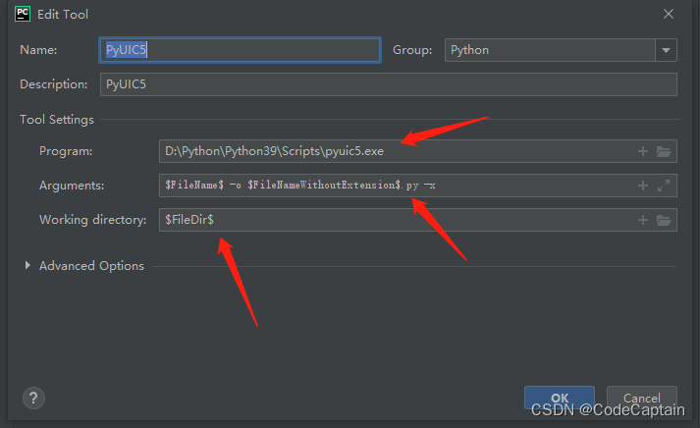700x428 pixels.
Task: Expand Advanced Options section
Action: coord(27,266)
